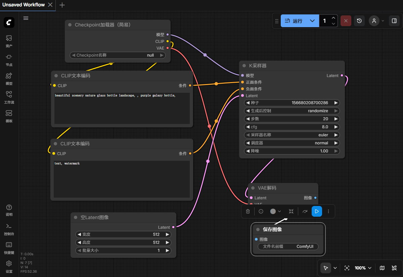Expand the user account menu chevron
The image size is (403, 277).
(383, 21)
